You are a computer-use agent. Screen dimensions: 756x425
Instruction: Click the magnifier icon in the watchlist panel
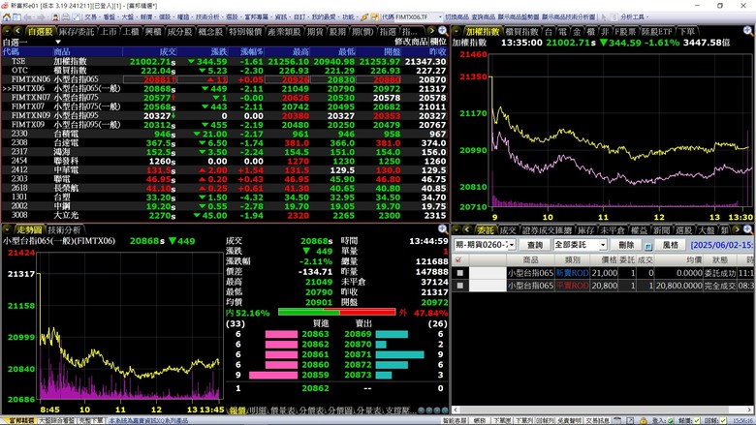point(442,31)
